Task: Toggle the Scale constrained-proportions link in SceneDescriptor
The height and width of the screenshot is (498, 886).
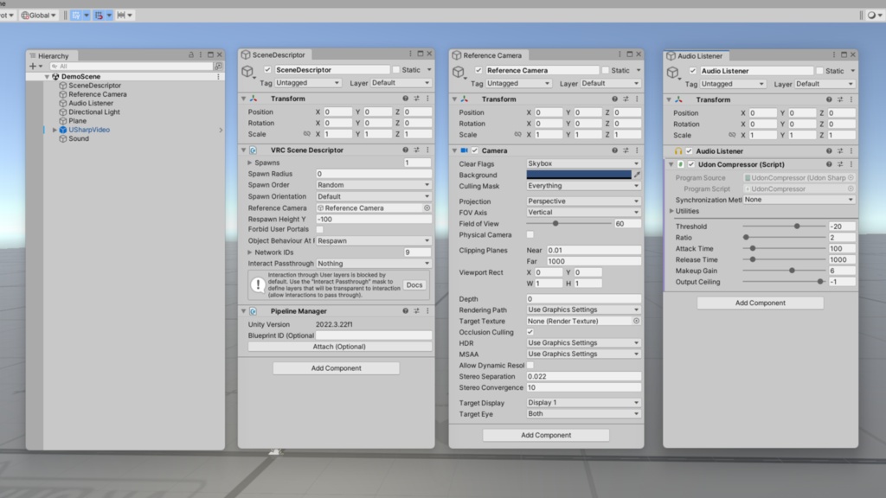Action: [306, 134]
